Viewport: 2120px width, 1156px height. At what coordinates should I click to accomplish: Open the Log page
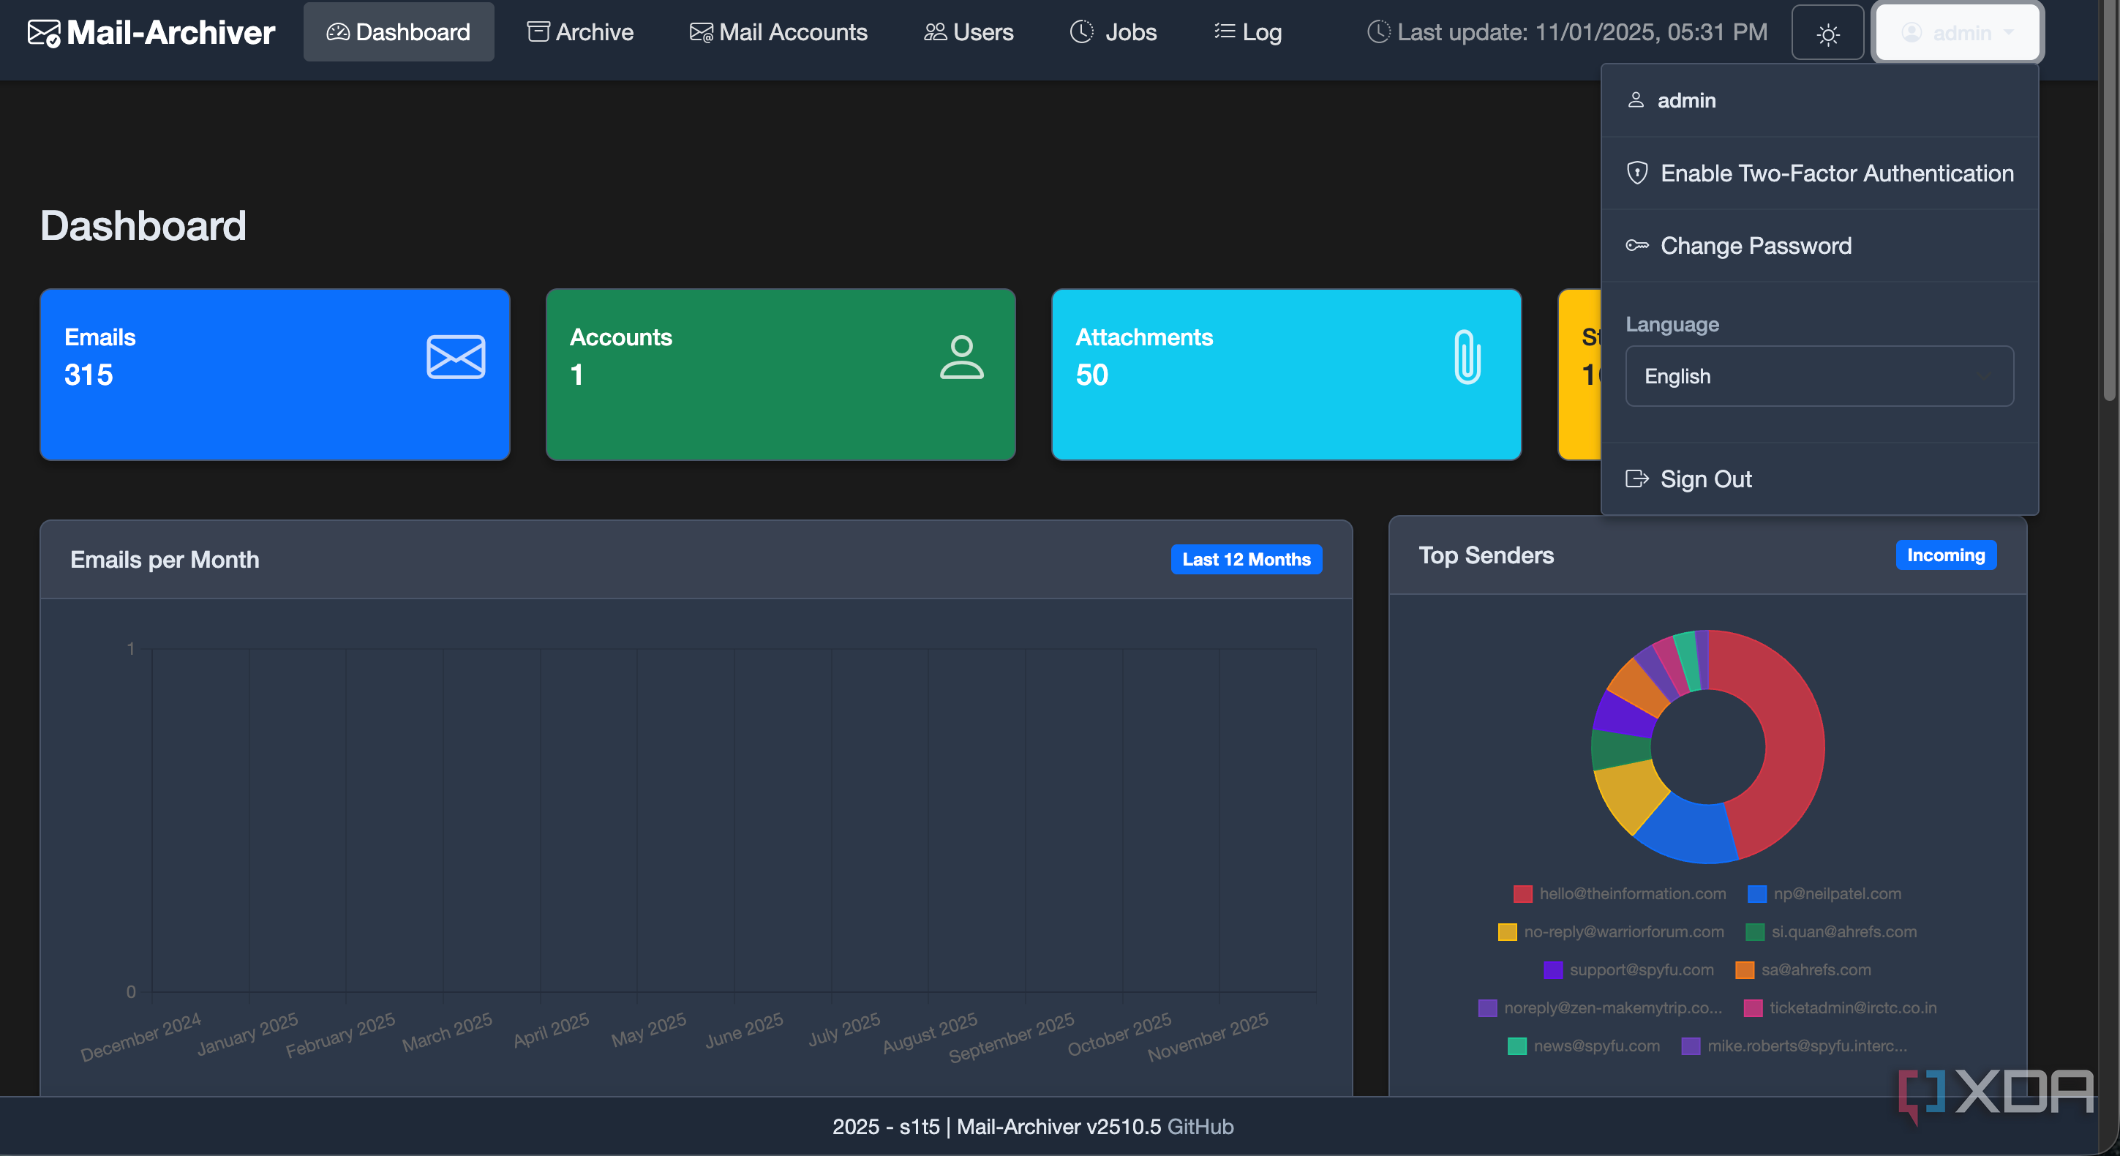tap(1249, 32)
